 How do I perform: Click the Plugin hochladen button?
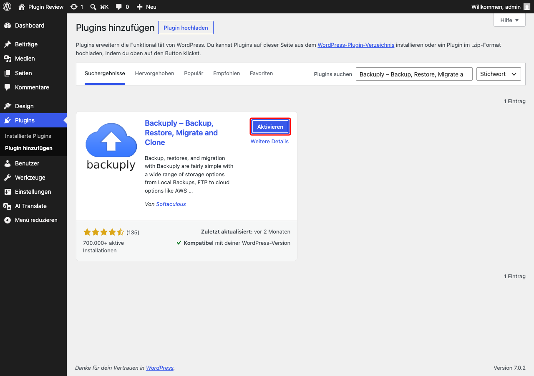pos(186,28)
